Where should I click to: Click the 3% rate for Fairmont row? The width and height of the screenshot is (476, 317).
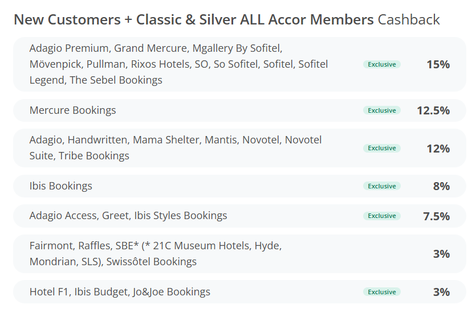click(x=441, y=254)
